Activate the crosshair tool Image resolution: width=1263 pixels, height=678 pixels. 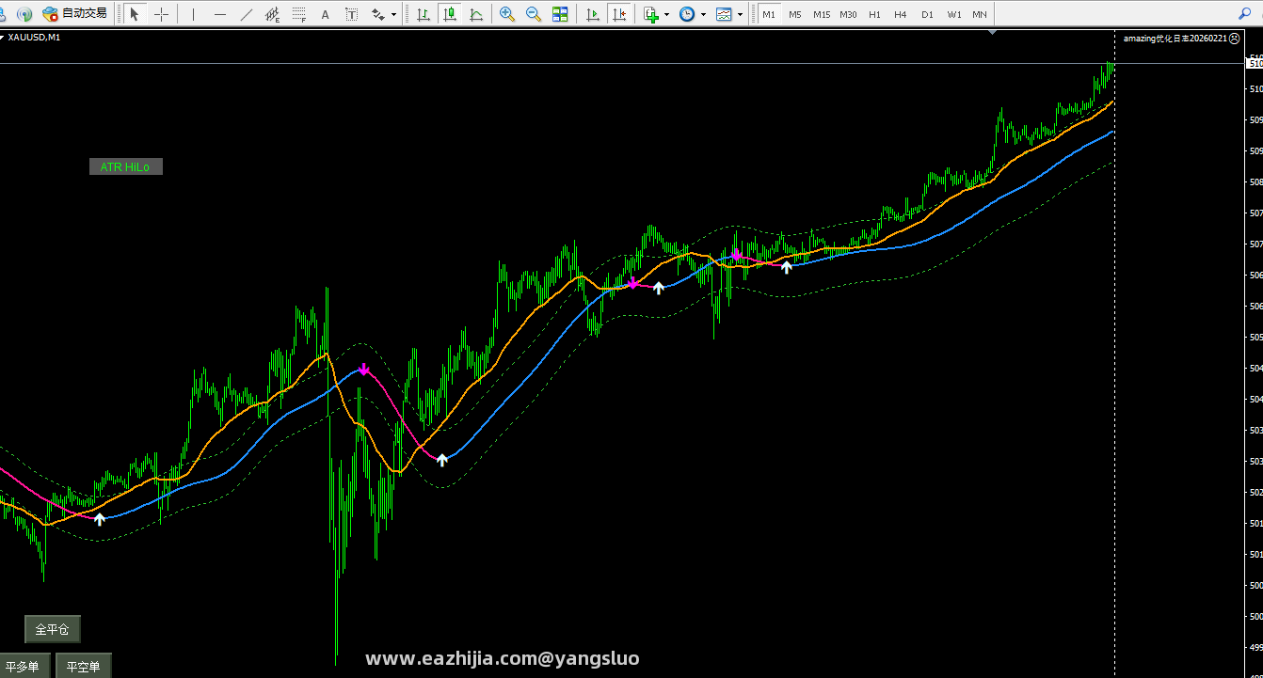coord(162,14)
